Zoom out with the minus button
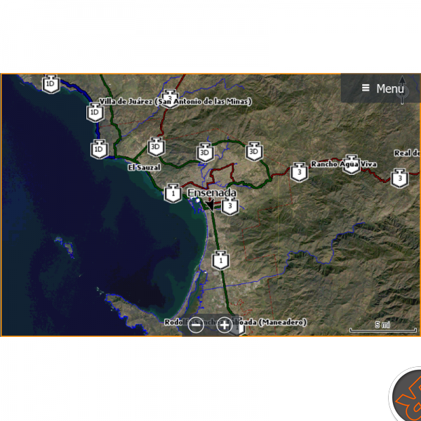 [196, 325]
